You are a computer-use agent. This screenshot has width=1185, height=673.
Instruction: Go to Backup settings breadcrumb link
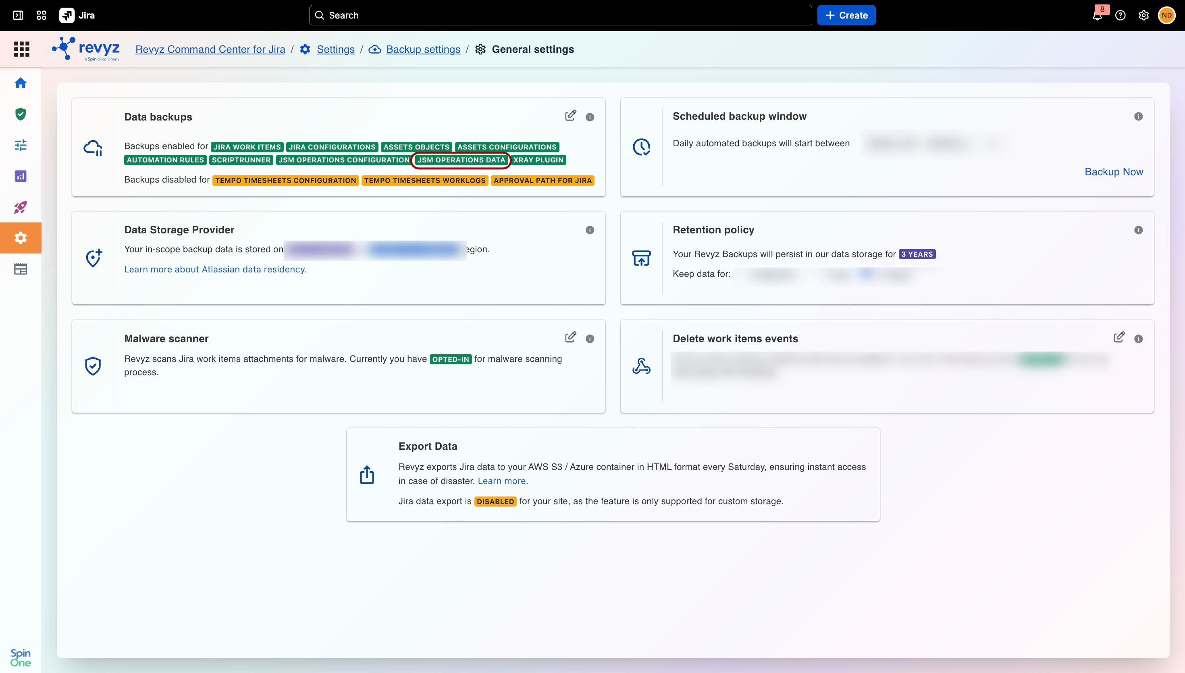coord(423,49)
